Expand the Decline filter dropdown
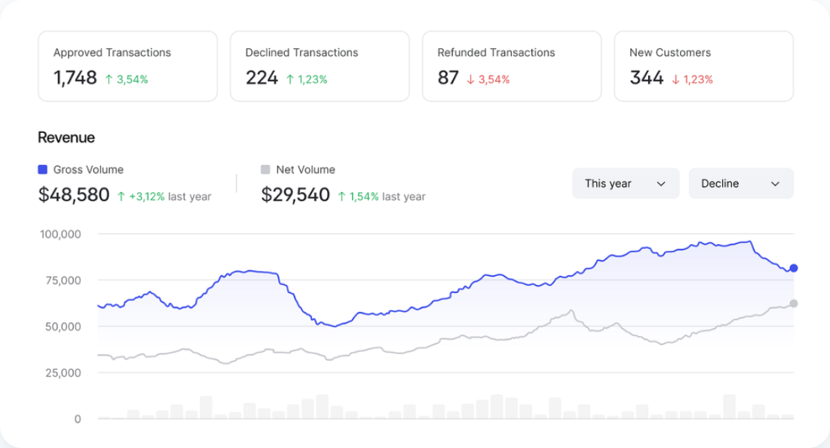This screenshot has width=830, height=448. tap(740, 184)
